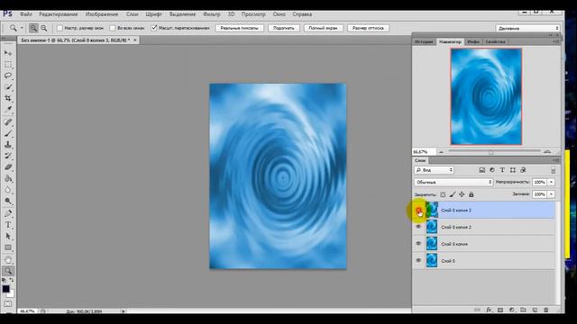Toggle lock transparent pixels
Viewport: 577px width, 324px height.
443,194
